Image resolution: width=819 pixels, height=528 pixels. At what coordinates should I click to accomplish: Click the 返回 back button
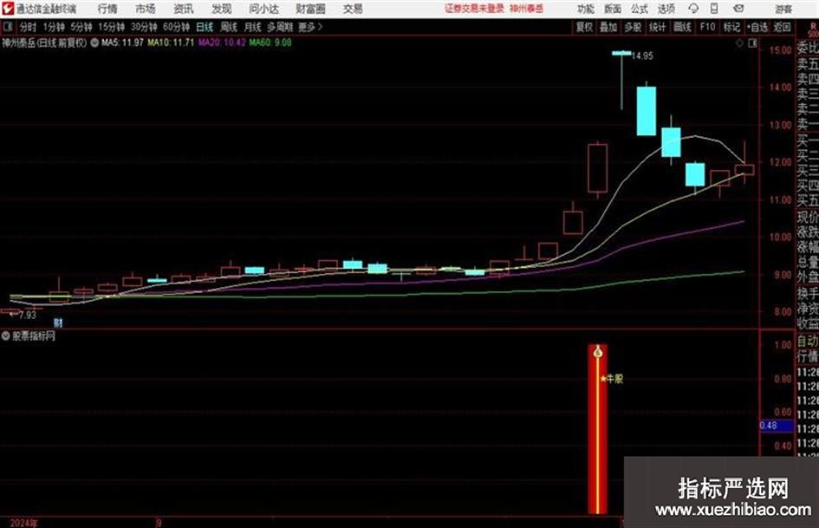[x=782, y=27]
